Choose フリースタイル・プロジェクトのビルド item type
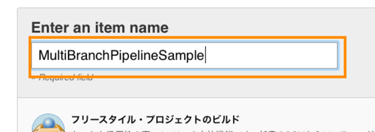 coord(155,119)
